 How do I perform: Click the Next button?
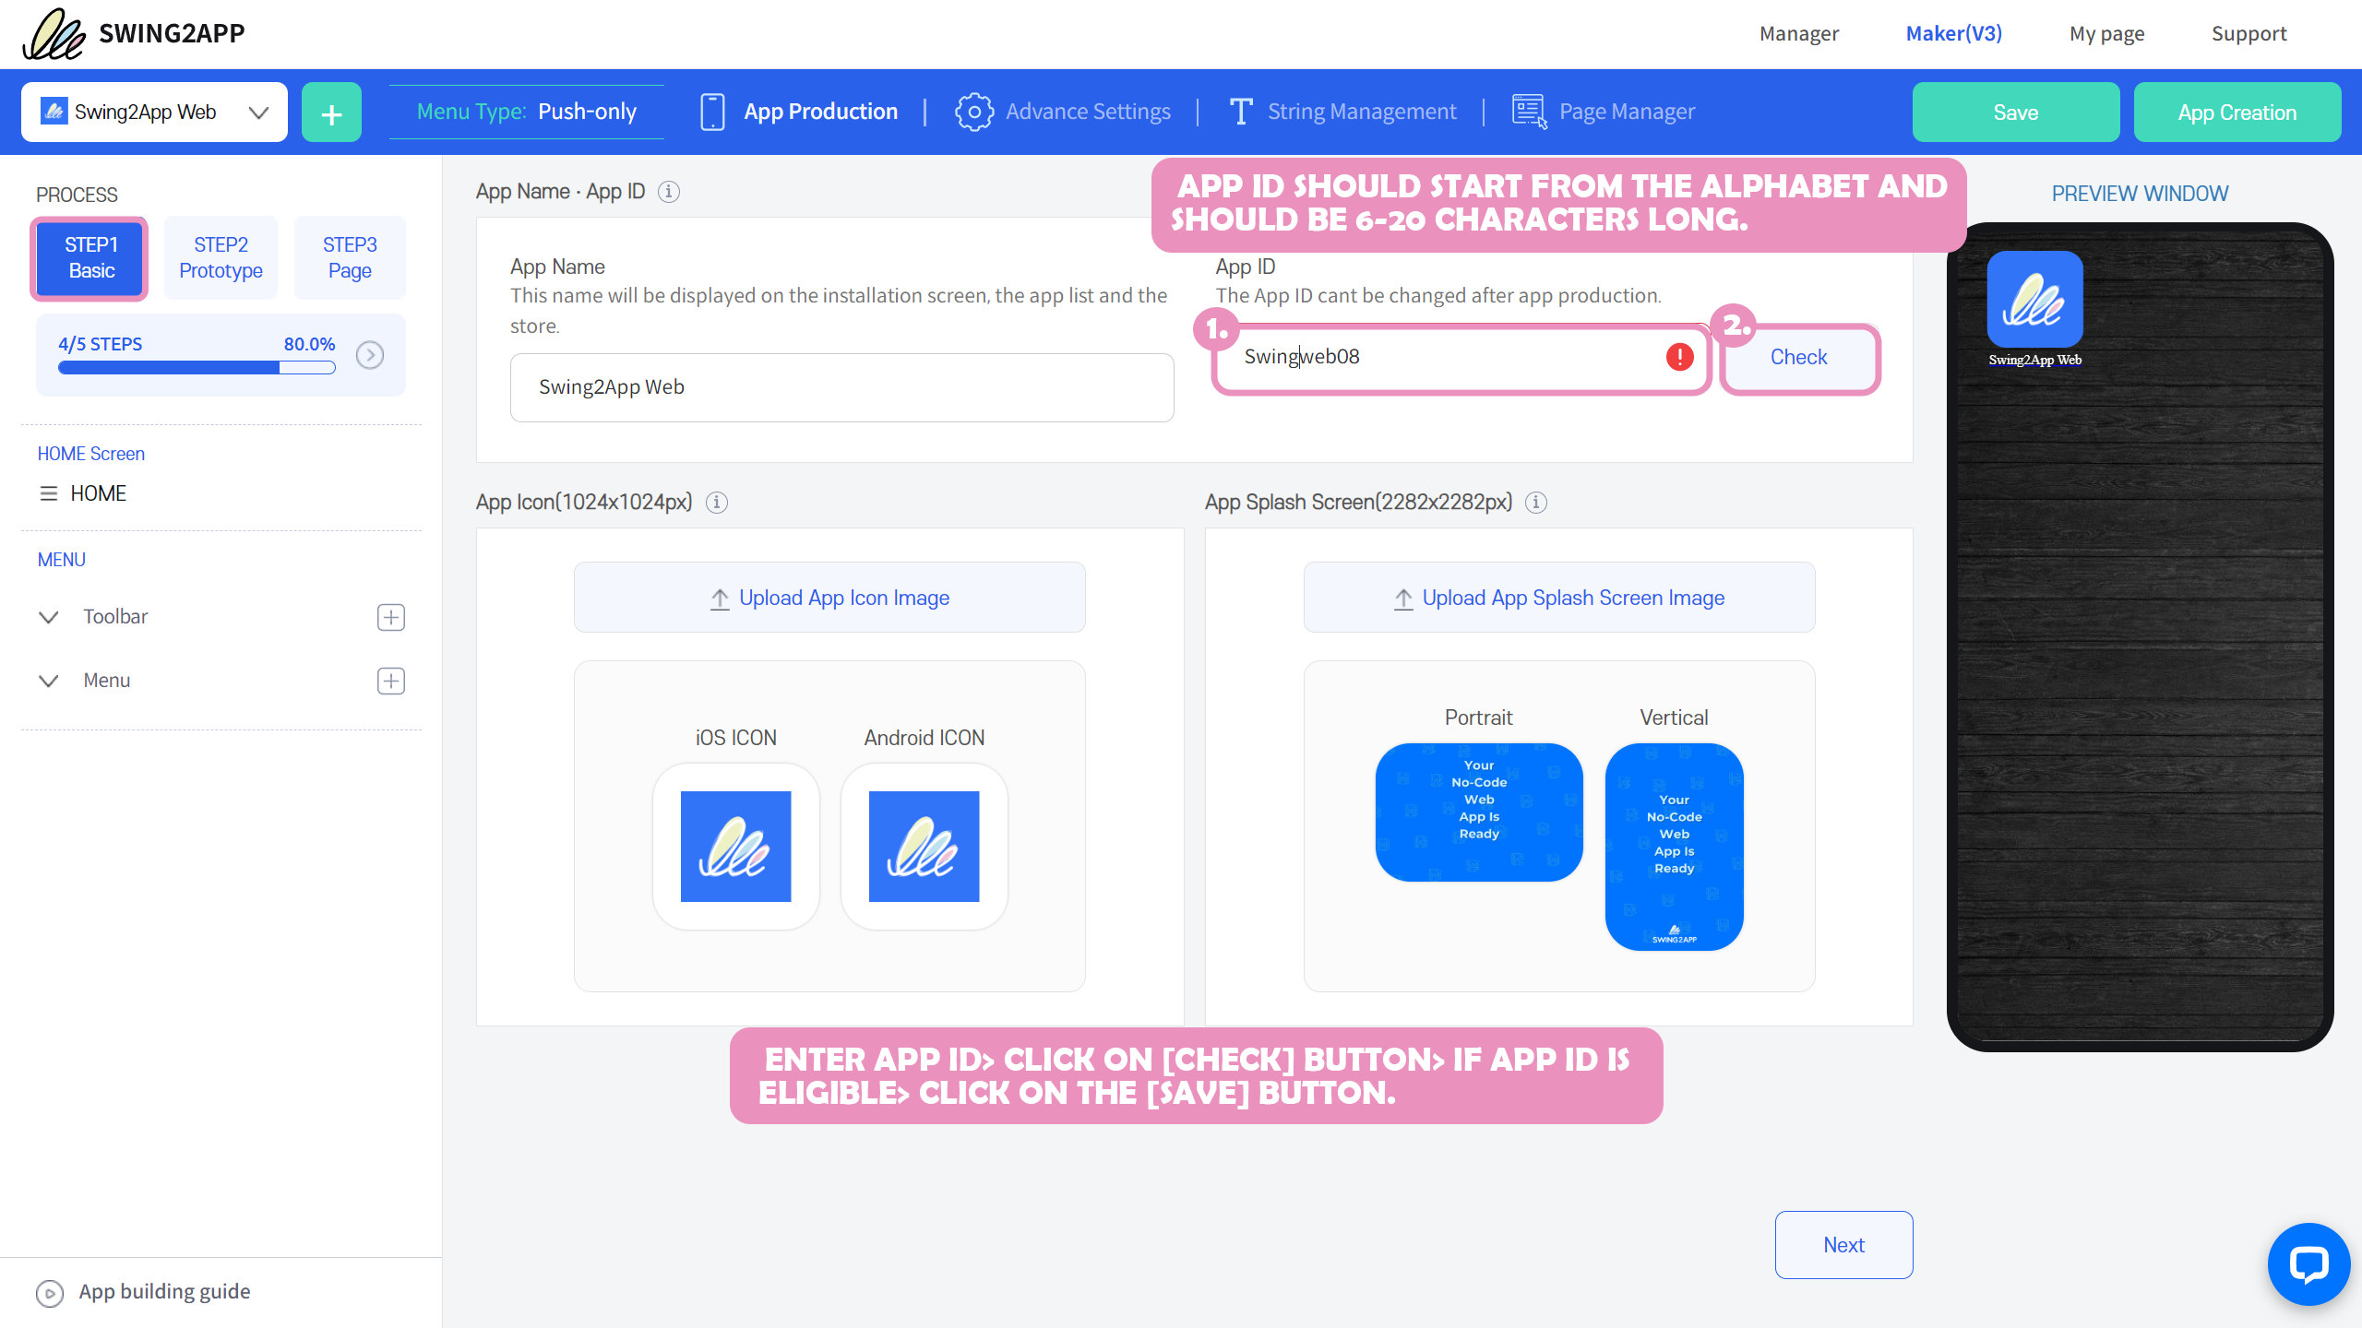tap(1843, 1245)
